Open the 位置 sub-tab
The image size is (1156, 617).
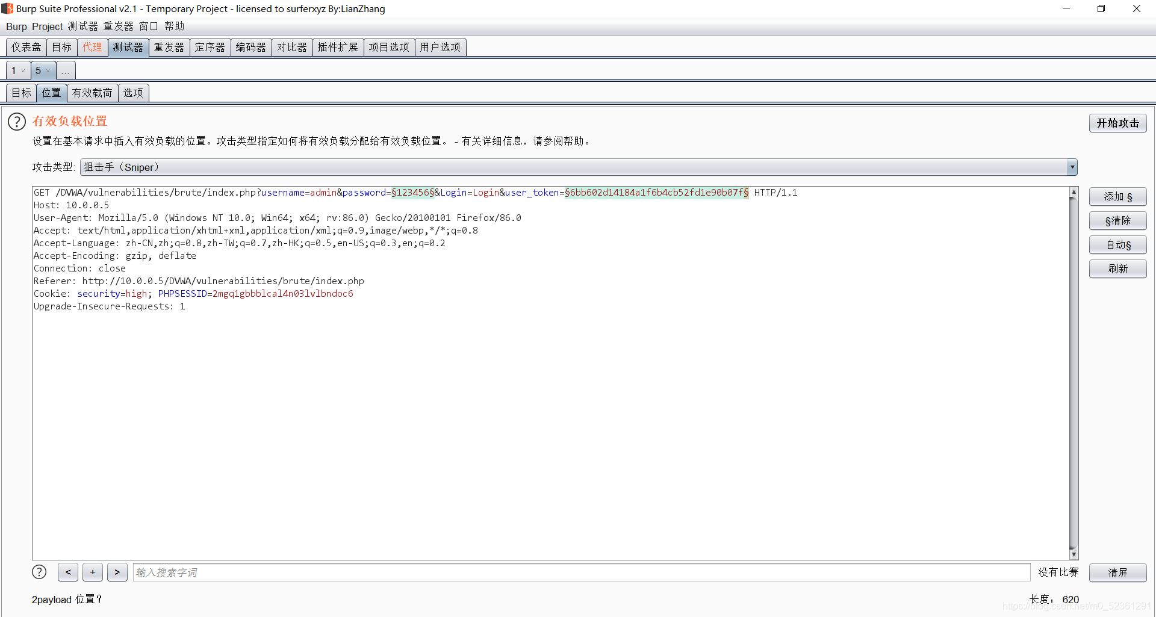tap(51, 93)
